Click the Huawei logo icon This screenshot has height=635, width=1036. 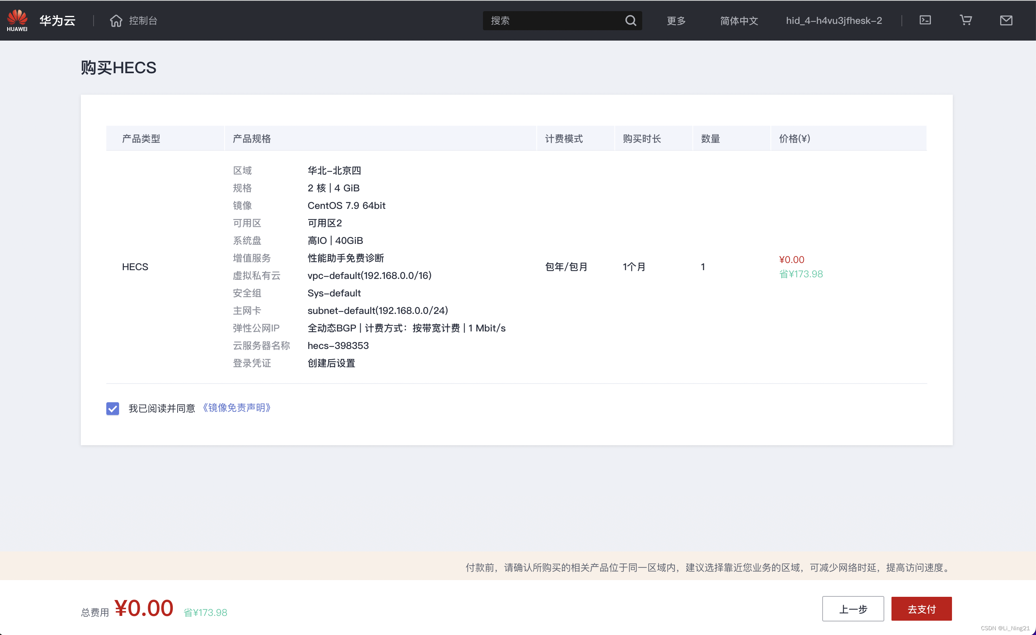click(x=17, y=20)
